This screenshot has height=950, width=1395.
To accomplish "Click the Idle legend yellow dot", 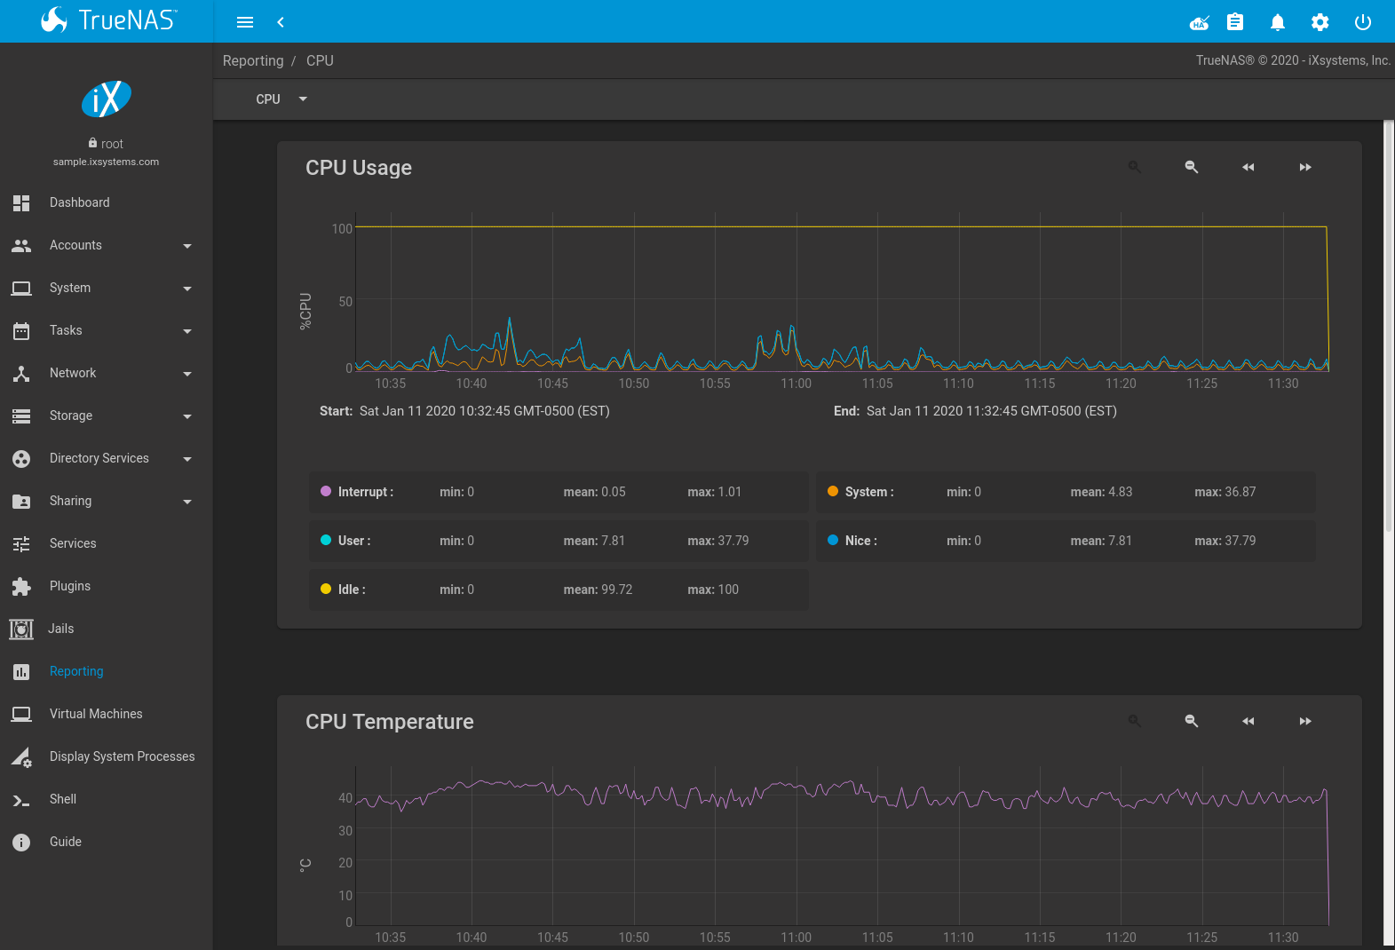I will 326,589.
